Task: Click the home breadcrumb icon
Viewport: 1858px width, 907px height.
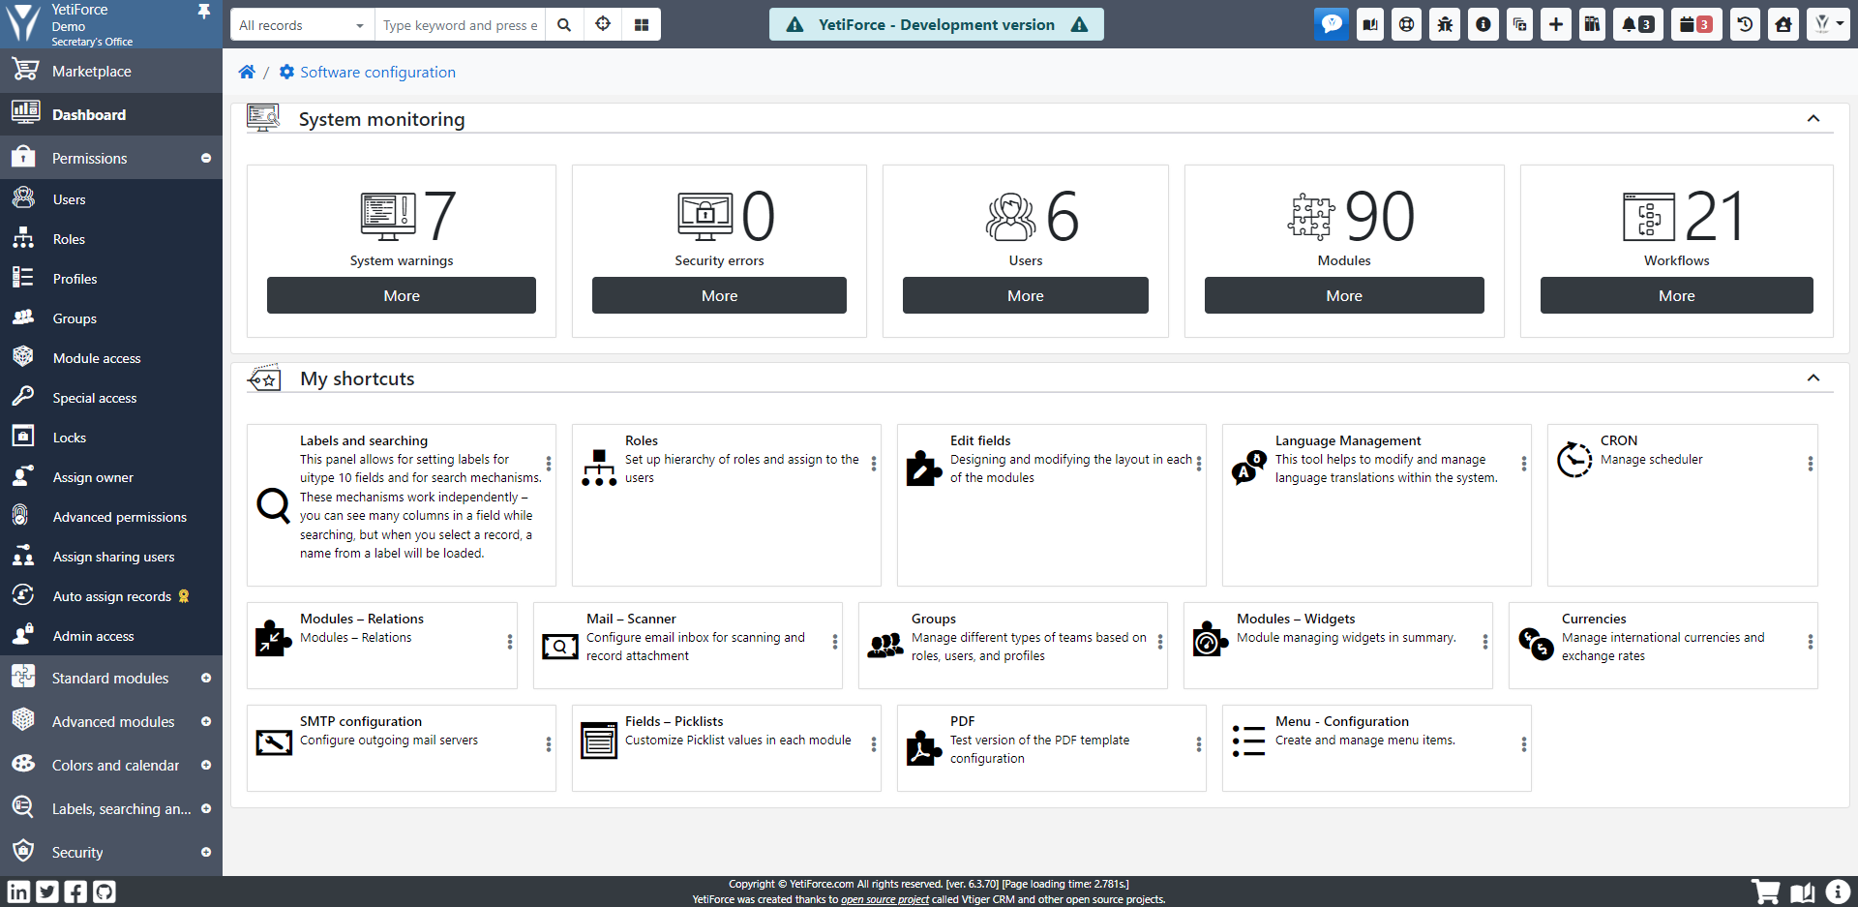Action: (247, 72)
